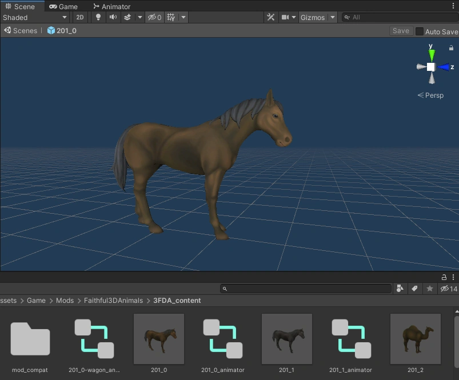459x380 pixels.
Task: Open the favorites star in project panel
Action: click(x=430, y=289)
